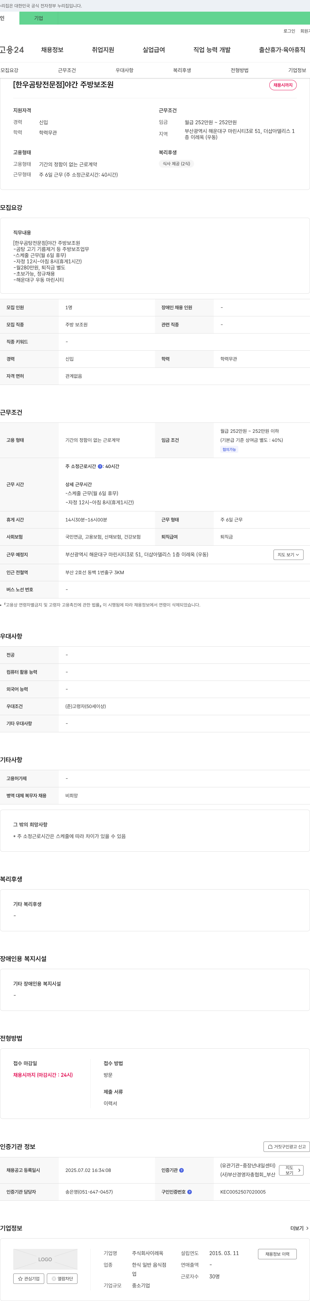Open 지도 보기 next to 인증기관 name

291,1170
